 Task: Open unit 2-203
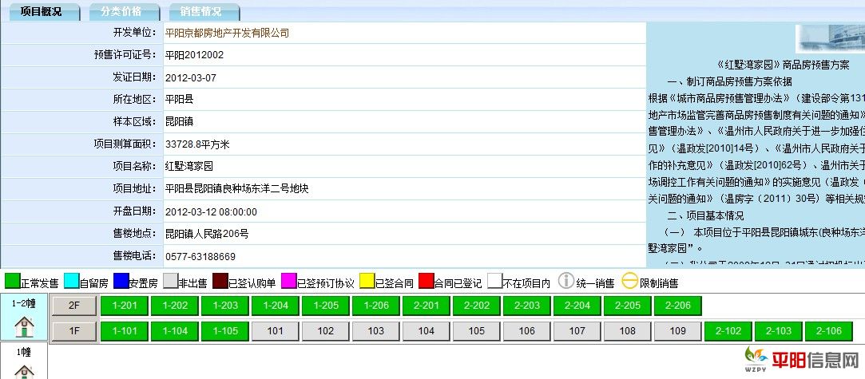[x=527, y=306]
